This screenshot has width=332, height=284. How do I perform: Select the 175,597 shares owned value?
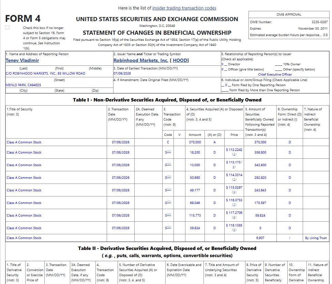(260, 203)
